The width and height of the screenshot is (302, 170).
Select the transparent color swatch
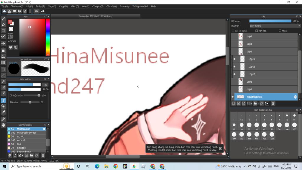(x=11, y=29)
